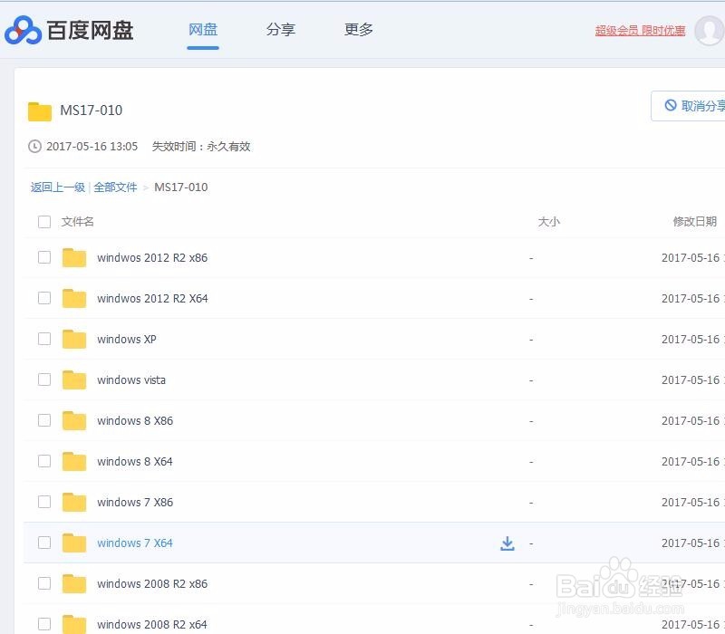Open the windows XP folder icon
725x634 pixels.
[74, 339]
